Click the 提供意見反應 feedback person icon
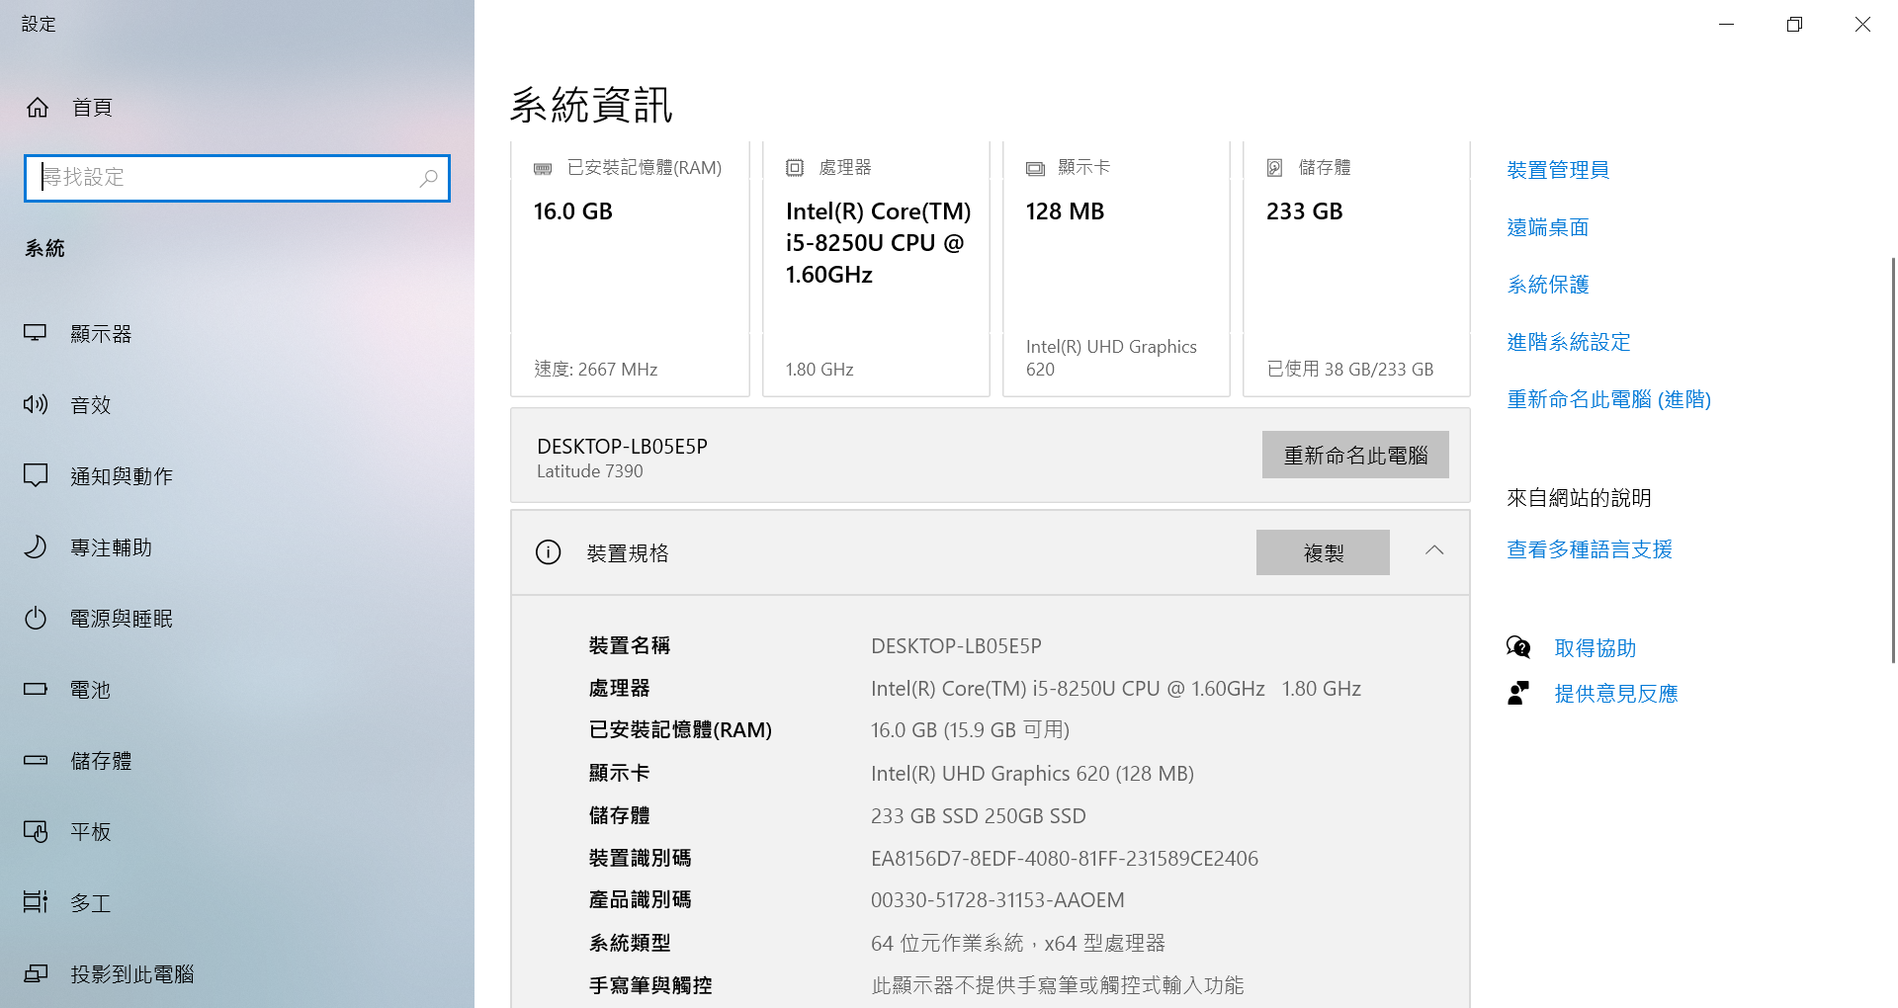Screen dimensions: 1898x1008 coord(1518,693)
